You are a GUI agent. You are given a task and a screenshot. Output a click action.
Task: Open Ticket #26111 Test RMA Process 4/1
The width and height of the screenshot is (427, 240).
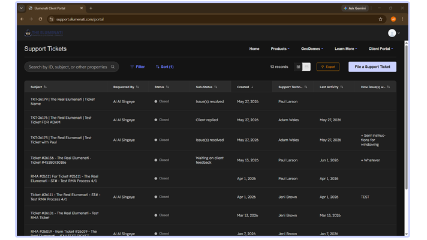click(x=65, y=197)
